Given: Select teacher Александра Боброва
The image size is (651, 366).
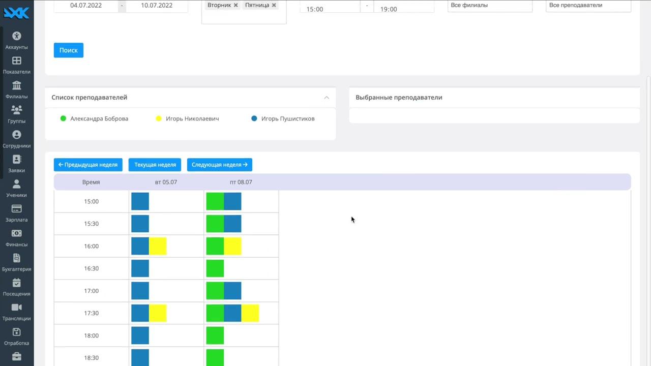Looking at the screenshot, I should pos(99,118).
